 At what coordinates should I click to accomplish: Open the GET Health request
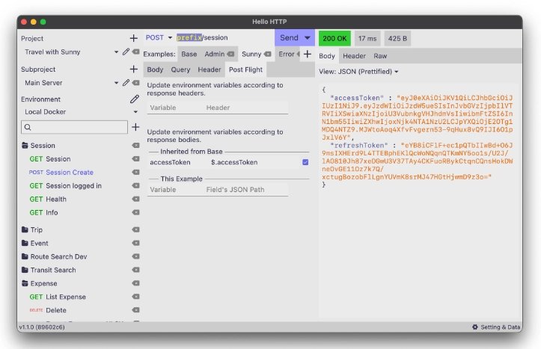[x=48, y=199]
